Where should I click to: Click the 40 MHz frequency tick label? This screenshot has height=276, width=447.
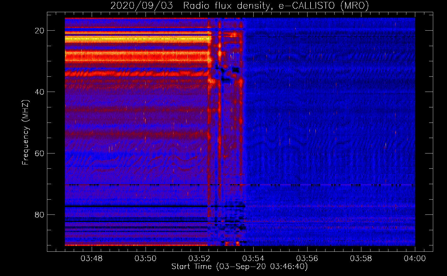point(40,92)
